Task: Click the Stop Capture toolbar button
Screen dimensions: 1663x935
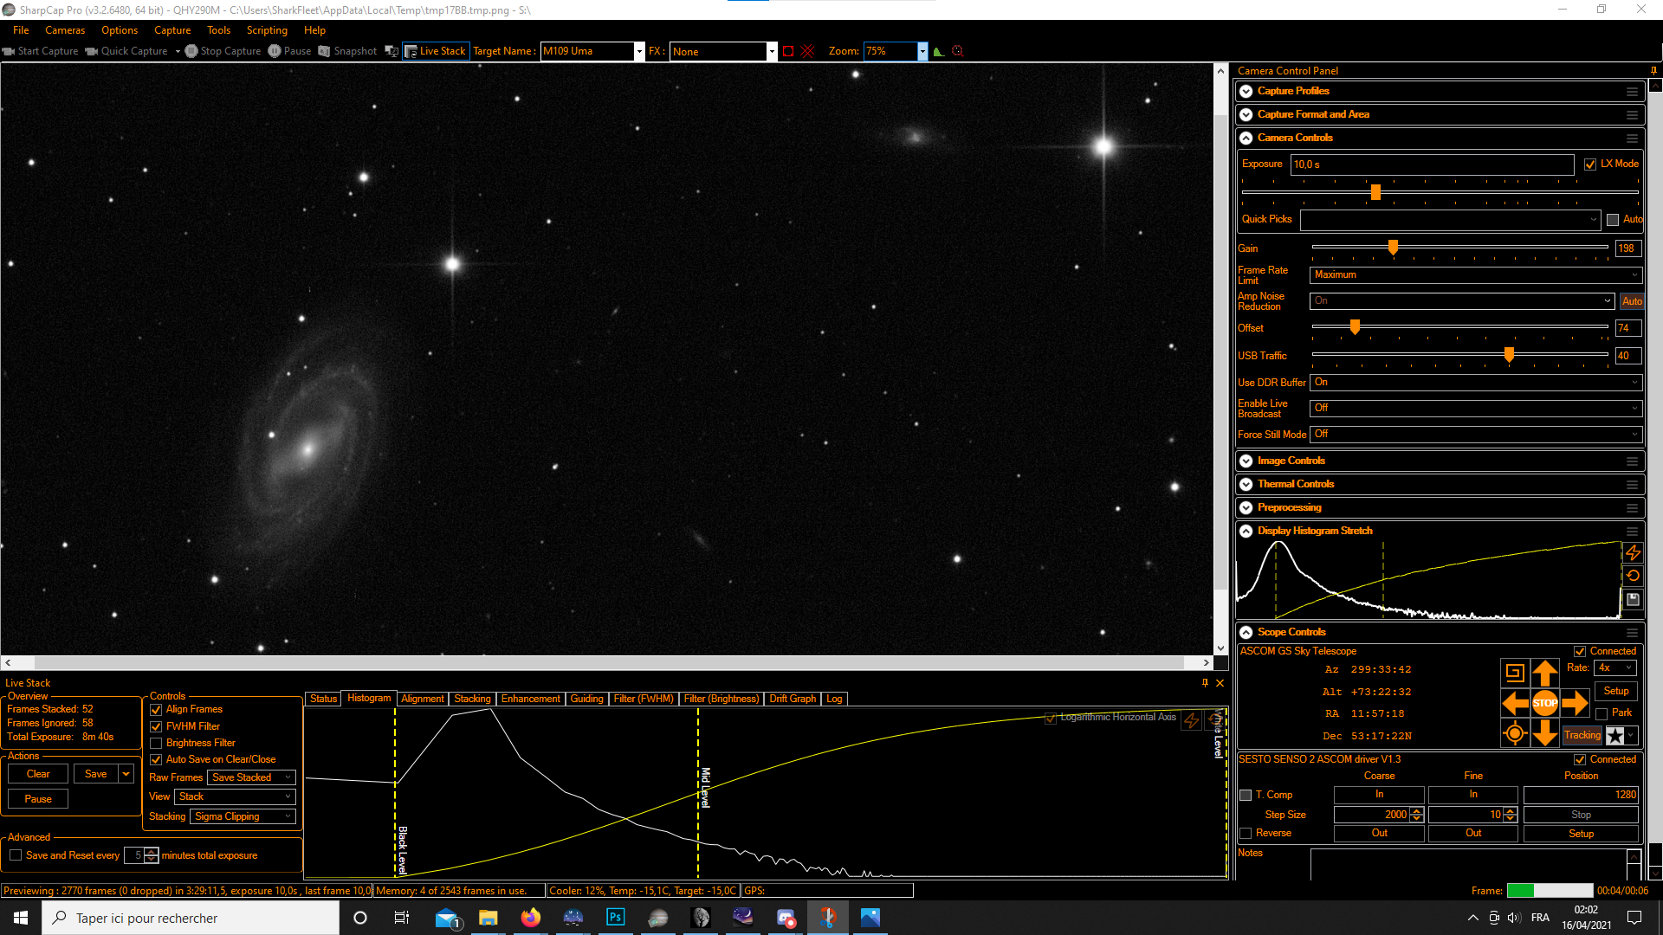Action: click(x=223, y=51)
